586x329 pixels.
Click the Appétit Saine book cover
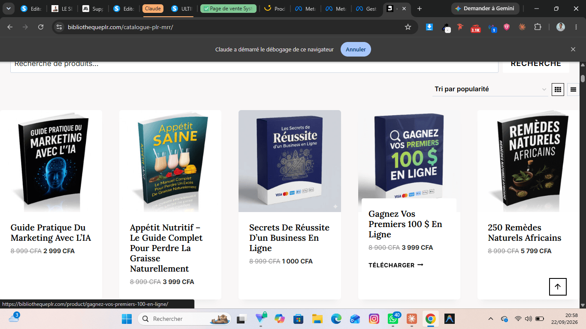point(170,161)
